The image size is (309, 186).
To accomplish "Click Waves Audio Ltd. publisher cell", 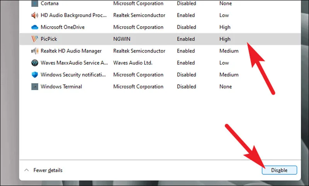I will (133, 63).
